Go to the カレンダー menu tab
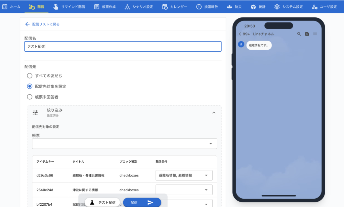The image size is (344, 207). [x=174, y=7]
